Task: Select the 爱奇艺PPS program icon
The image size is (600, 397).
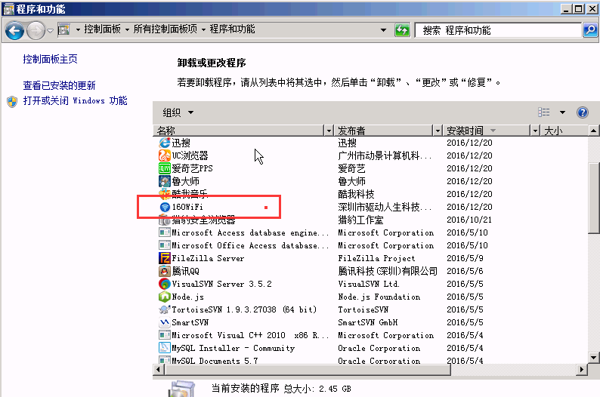Action: pos(165,168)
